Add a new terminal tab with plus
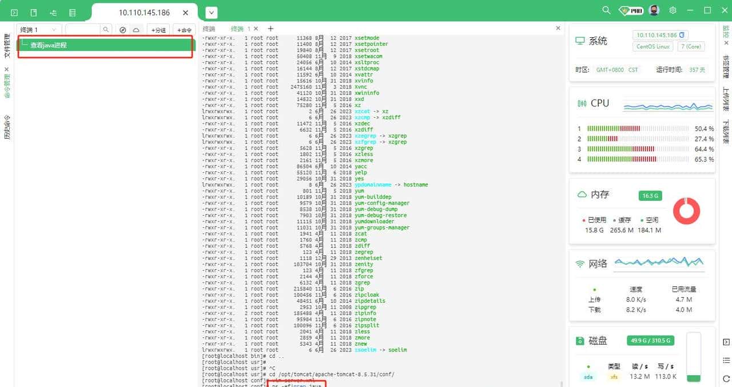 (270, 29)
